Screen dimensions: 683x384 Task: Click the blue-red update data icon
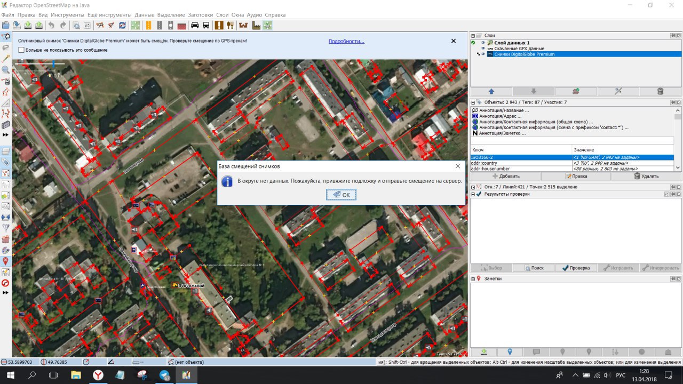123,25
